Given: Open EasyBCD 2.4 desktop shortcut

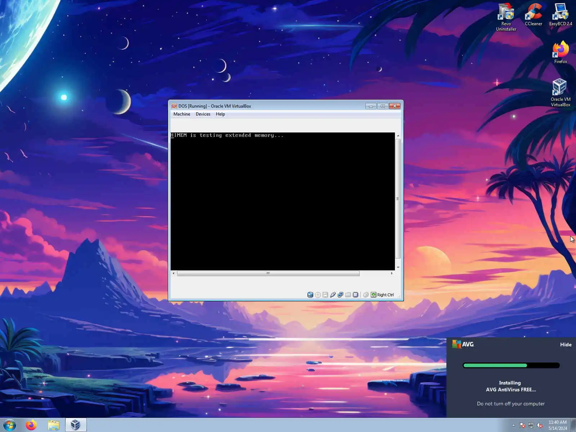Looking at the screenshot, I should tap(561, 15).
